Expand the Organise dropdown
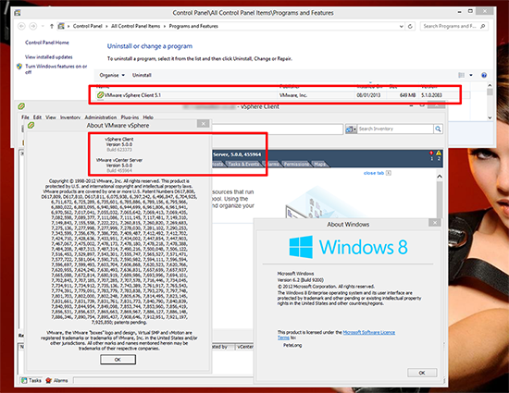This screenshot has height=393, width=509. pyautogui.click(x=112, y=75)
